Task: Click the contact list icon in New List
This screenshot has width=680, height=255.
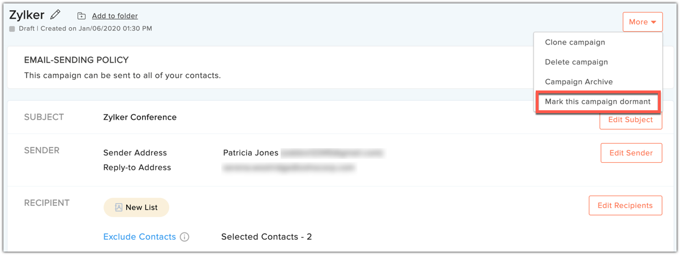Action: (x=119, y=208)
